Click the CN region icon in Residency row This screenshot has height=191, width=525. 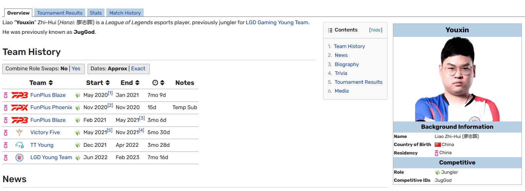pyautogui.click(x=436, y=153)
